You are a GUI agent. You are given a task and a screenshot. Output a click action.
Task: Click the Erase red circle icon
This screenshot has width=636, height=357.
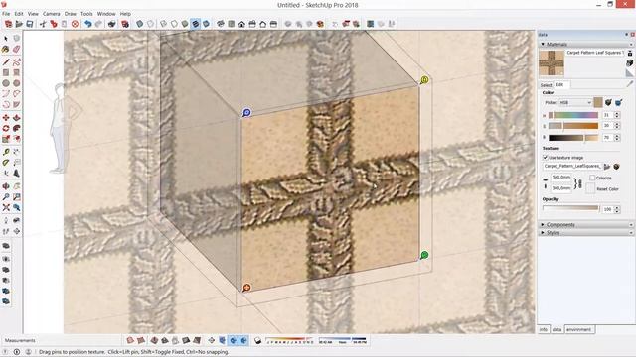pos(75,24)
